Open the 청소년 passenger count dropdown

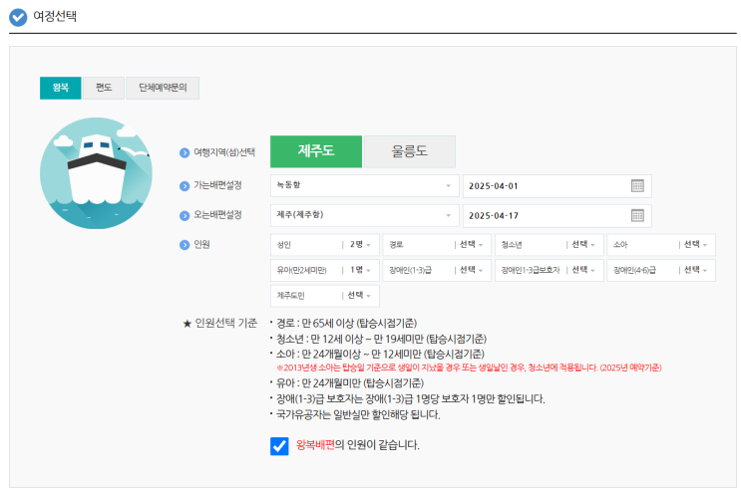550,245
